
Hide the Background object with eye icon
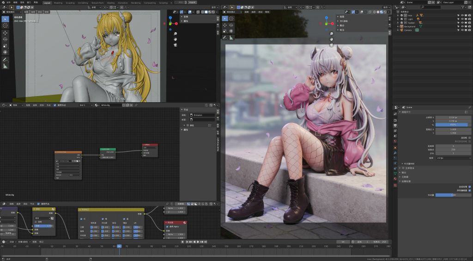pos(462,26)
